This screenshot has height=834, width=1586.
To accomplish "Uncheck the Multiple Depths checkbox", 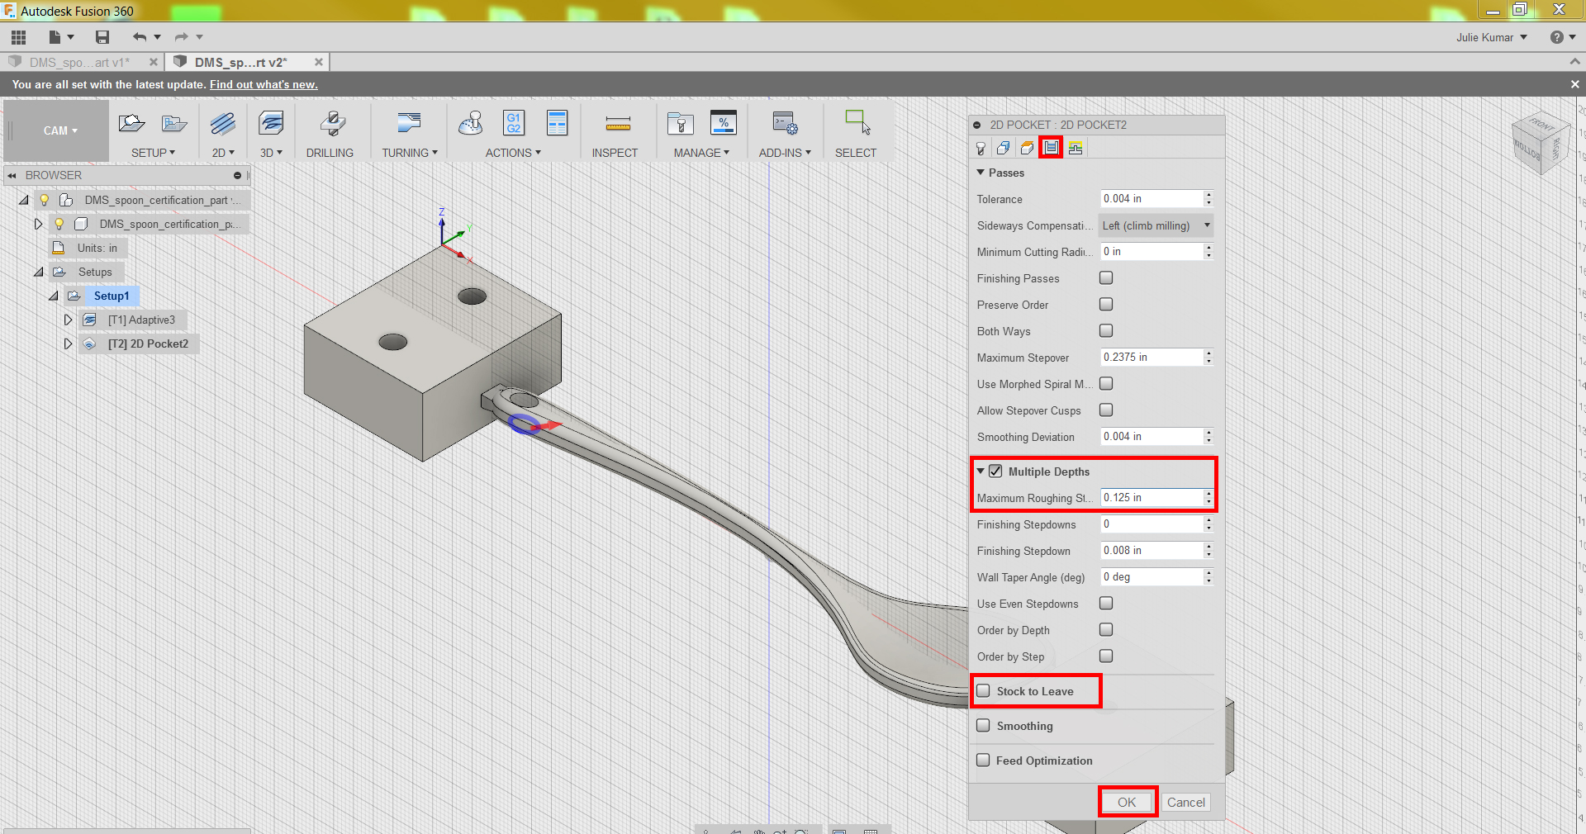I will tap(995, 471).
